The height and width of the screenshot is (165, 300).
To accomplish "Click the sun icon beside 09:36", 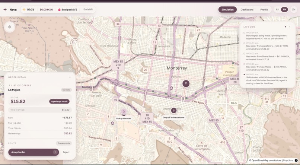I will pyautogui.click(x=24, y=10).
